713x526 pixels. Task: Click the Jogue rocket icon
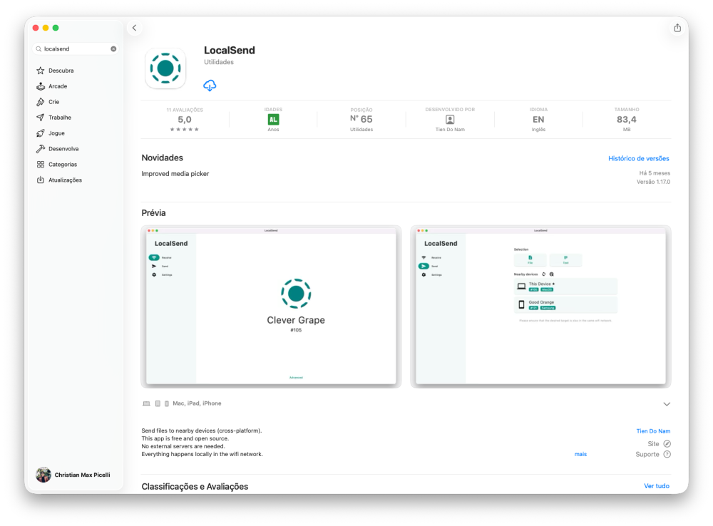click(x=41, y=133)
